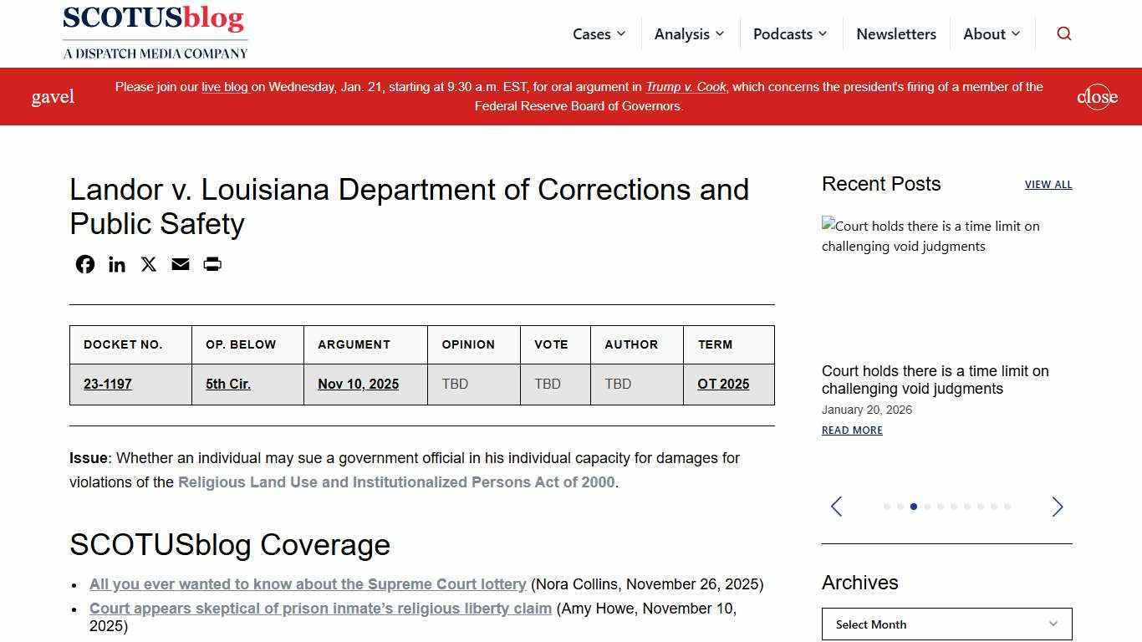The width and height of the screenshot is (1142, 642).
Task: Click the gavel icon in the banner
Action: 53,96
